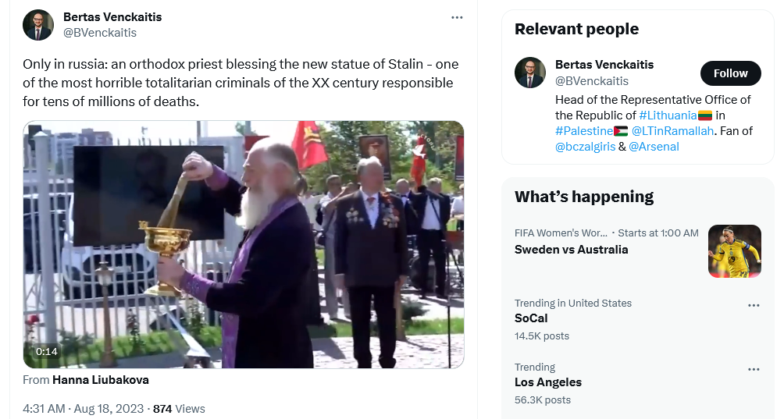The width and height of the screenshot is (784, 419).
Task: Visit the @bczalgiris profile link
Action: pyautogui.click(x=585, y=147)
